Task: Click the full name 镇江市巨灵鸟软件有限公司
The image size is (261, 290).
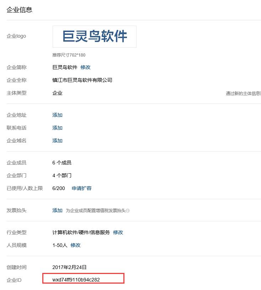Action: tap(82, 80)
